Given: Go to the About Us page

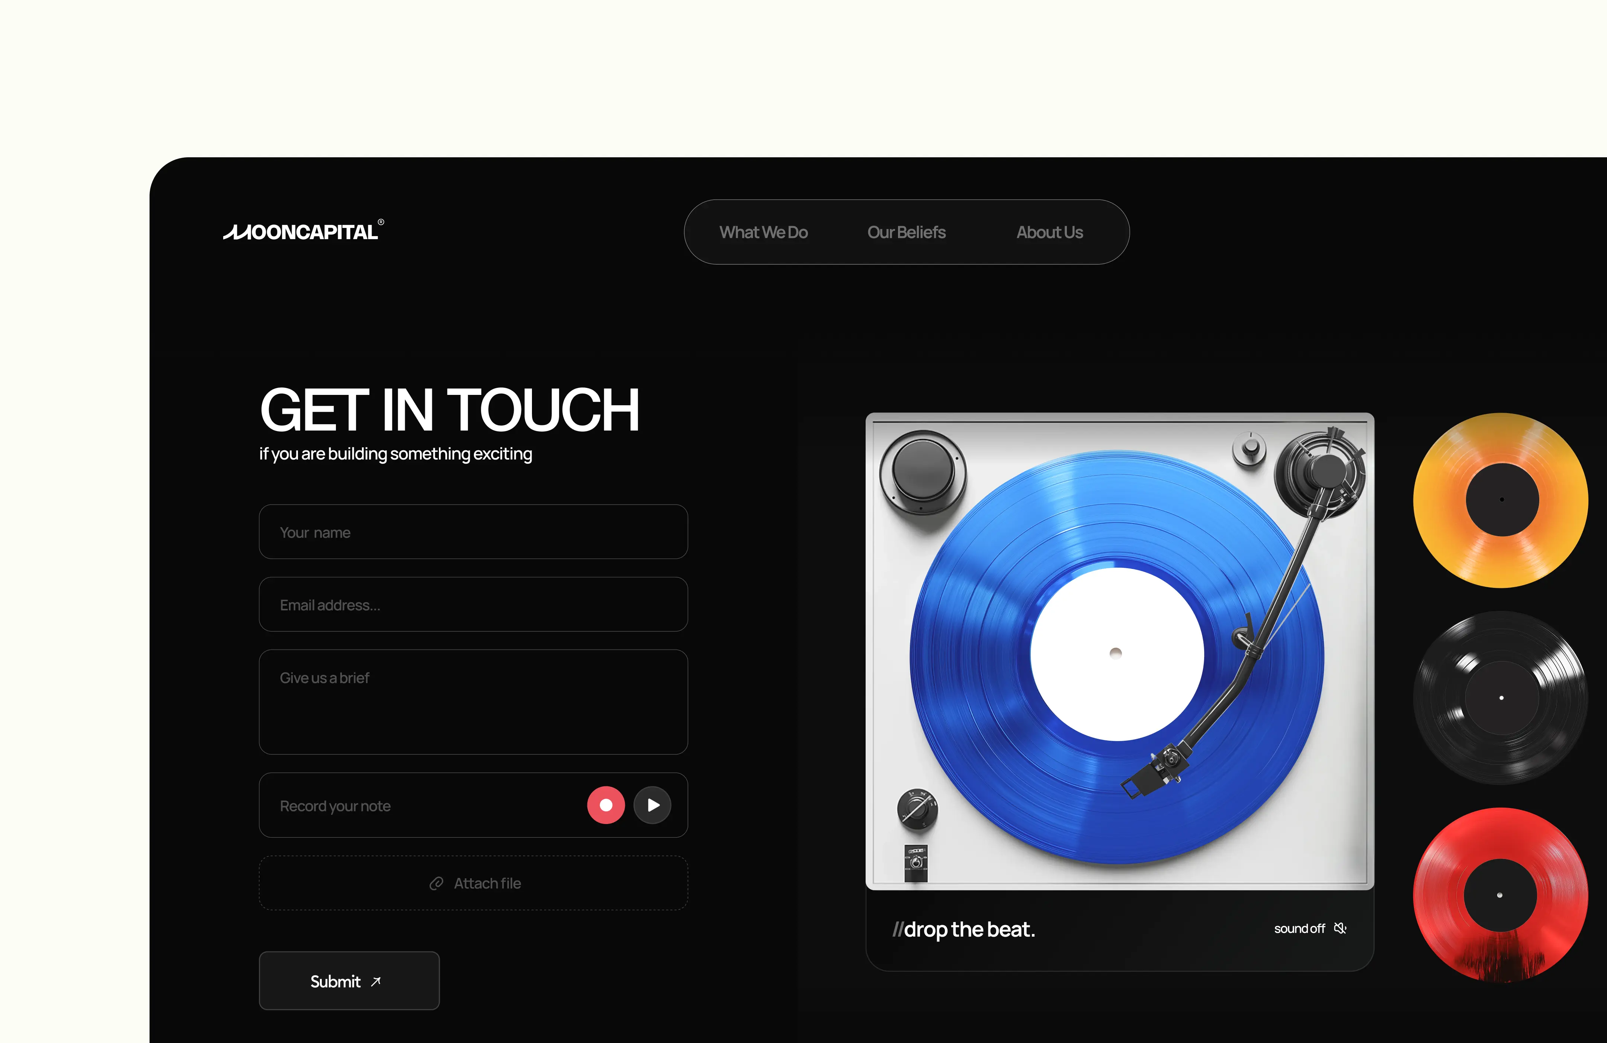Looking at the screenshot, I should (1049, 232).
